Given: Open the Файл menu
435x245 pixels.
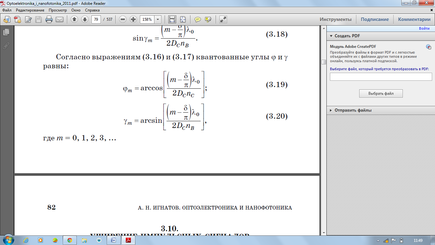Looking at the screenshot, I should (7, 10).
